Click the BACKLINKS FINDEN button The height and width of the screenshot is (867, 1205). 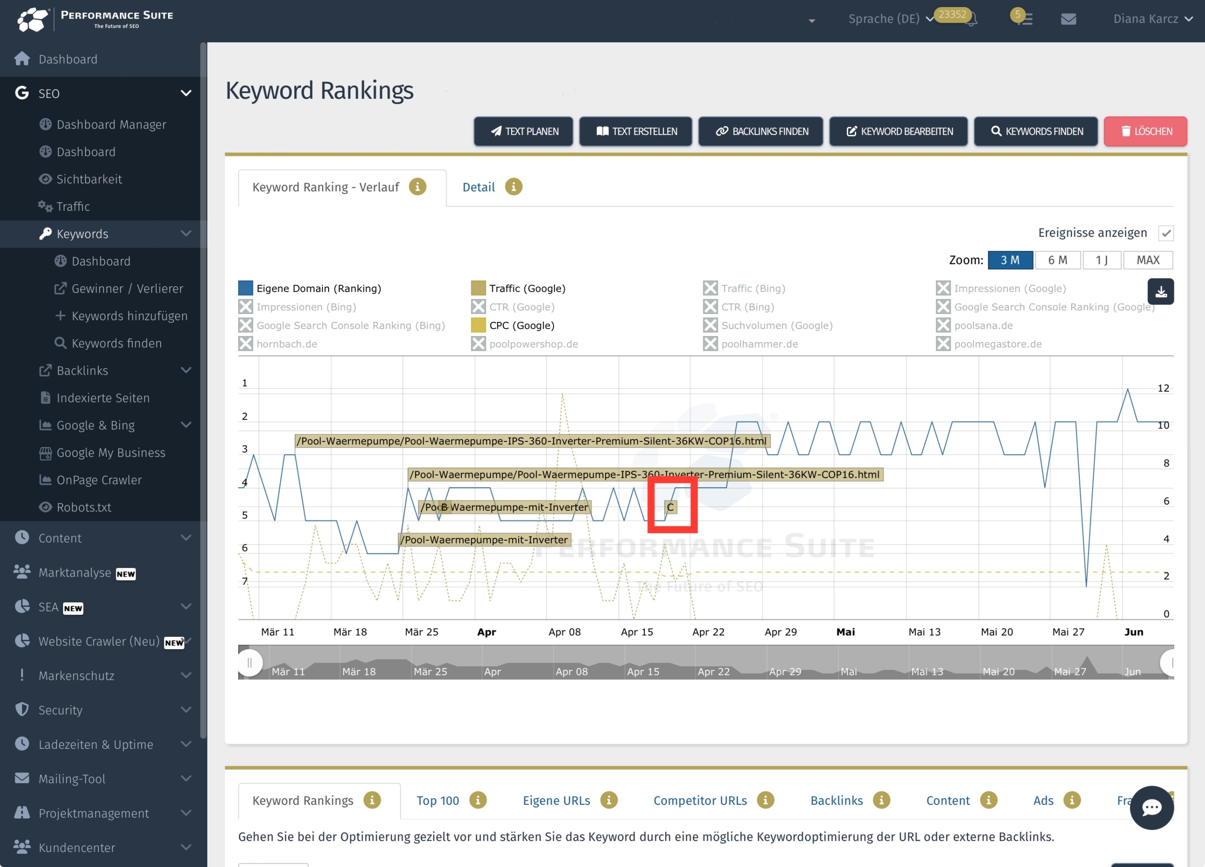point(760,131)
